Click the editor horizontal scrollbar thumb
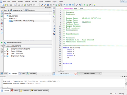The height and width of the screenshot is (95, 127). [61, 71]
